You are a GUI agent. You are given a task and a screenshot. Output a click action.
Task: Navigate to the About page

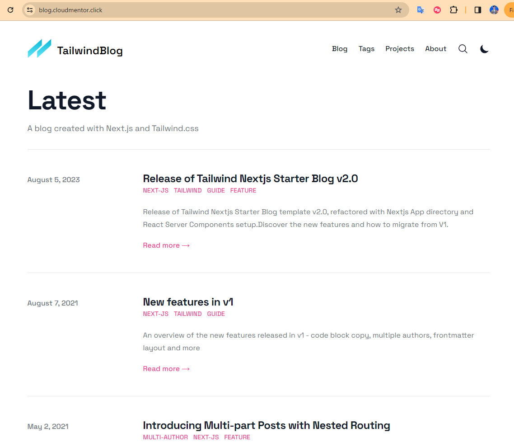click(x=435, y=49)
